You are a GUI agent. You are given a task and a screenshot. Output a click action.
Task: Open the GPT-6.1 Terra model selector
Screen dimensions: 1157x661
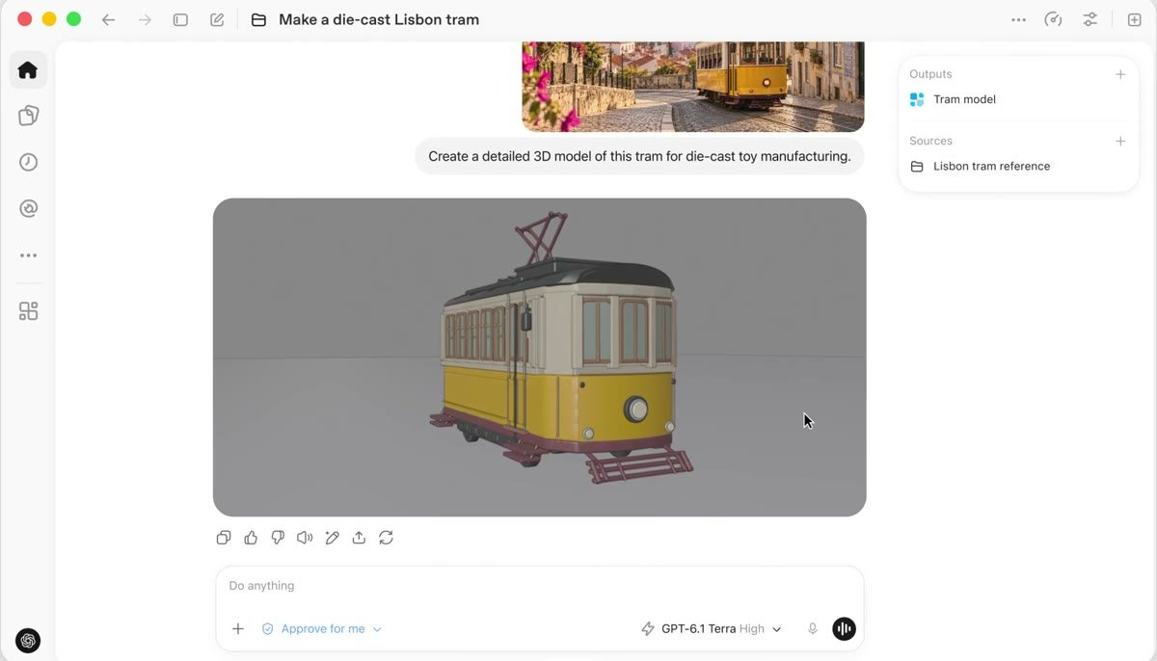(712, 629)
